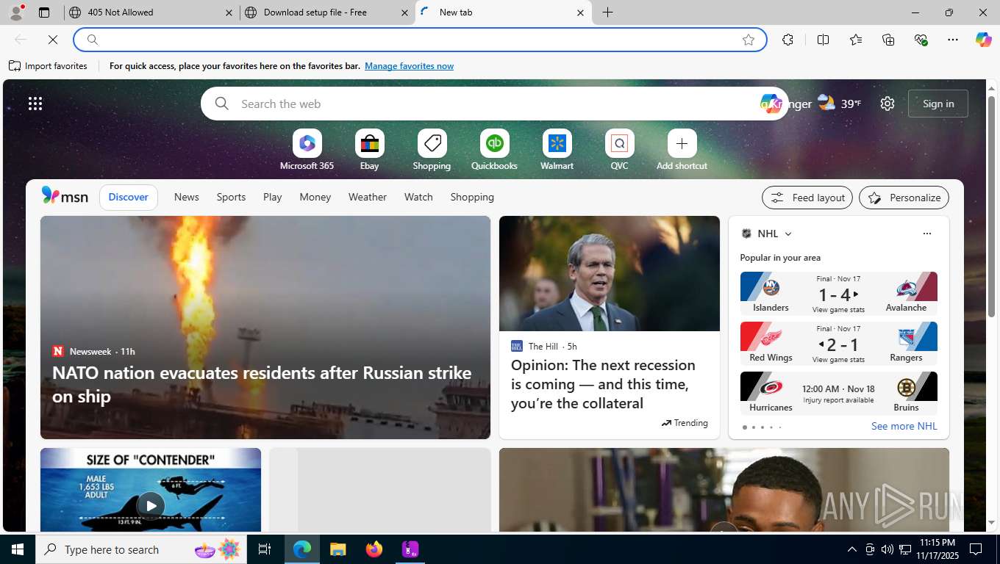
Task: Open the MSN app launcher grid
Action: 35,104
